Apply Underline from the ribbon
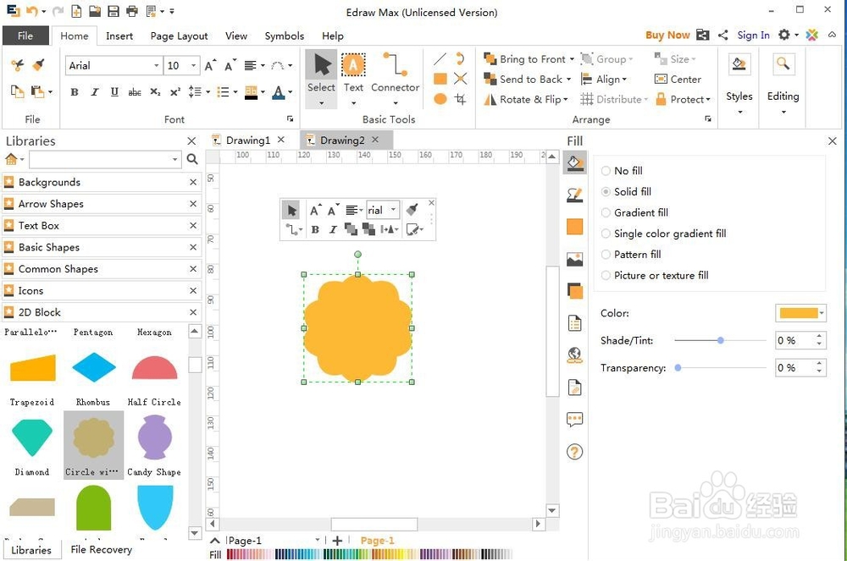The image size is (847, 561). click(x=114, y=92)
